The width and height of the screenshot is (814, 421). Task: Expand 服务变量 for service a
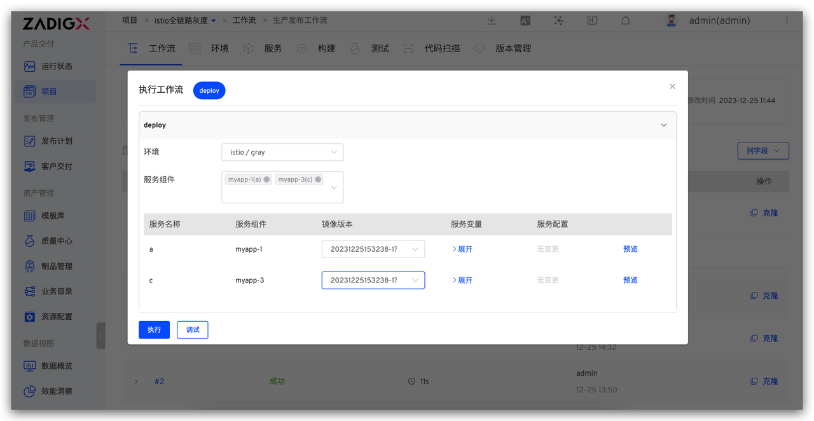[462, 249]
